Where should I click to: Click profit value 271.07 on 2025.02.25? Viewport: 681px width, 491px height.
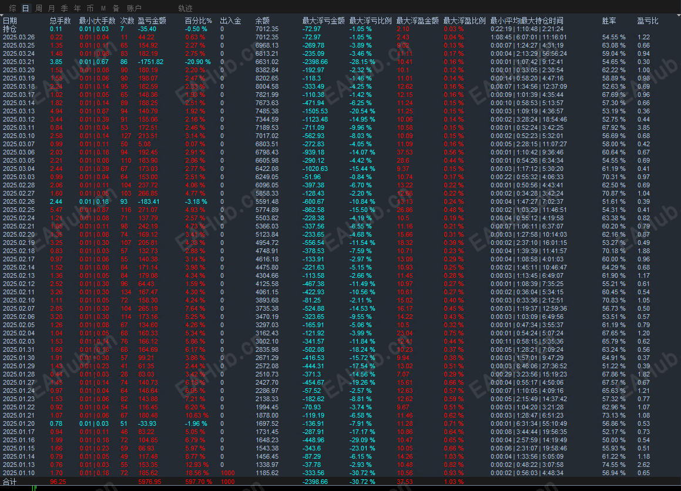147,210
